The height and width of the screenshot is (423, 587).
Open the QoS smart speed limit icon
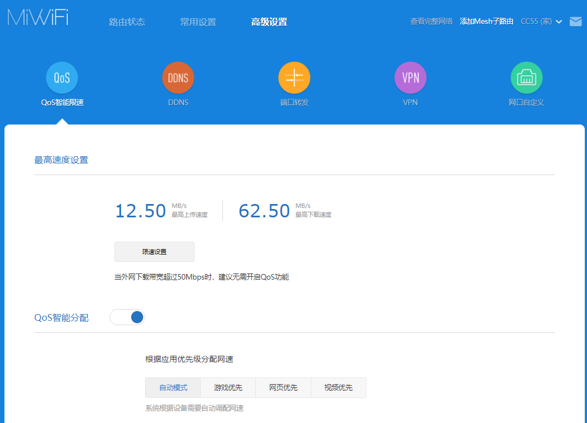pyautogui.click(x=62, y=78)
